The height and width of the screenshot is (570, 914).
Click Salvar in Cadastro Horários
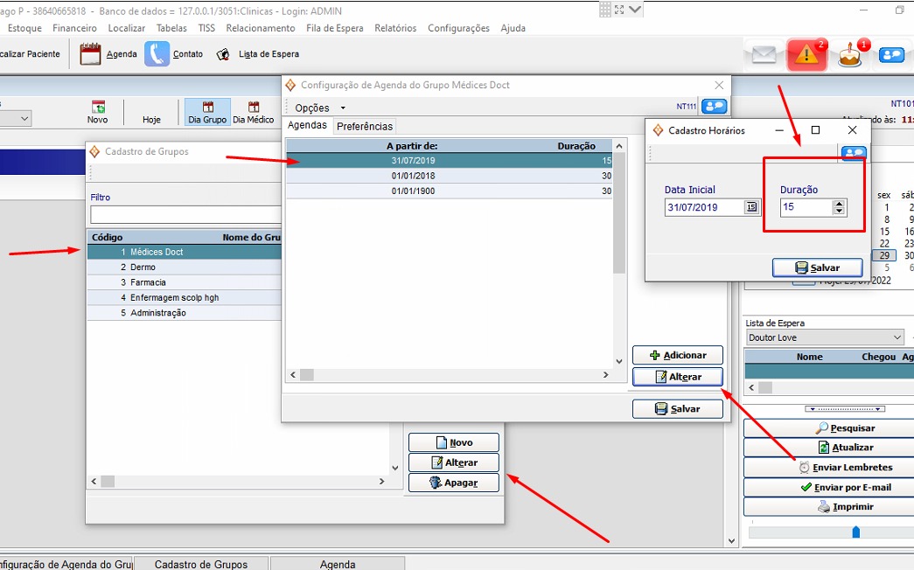tap(817, 268)
